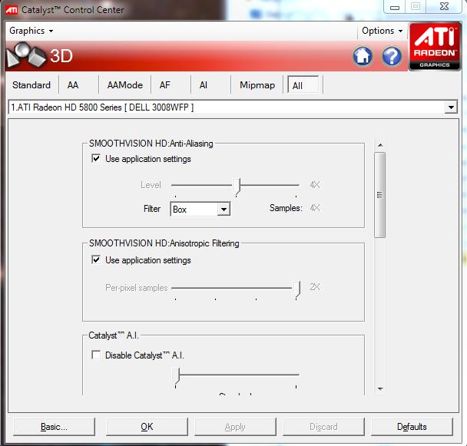This screenshot has width=467, height=446.
Task: Switch to the Standard tab
Action: pyautogui.click(x=31, y=85)
